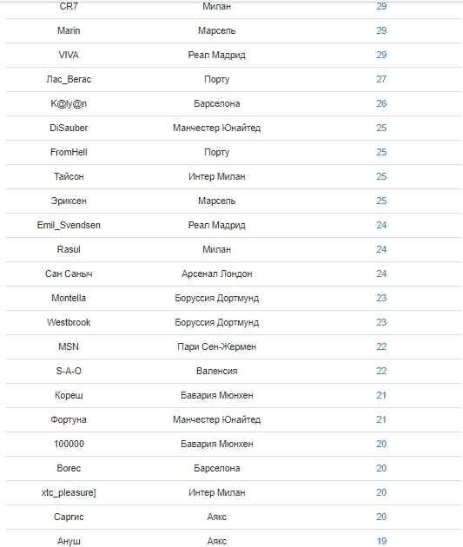Select the Montella score 23 link
The image size is (463, 547).
pos(381,299)
